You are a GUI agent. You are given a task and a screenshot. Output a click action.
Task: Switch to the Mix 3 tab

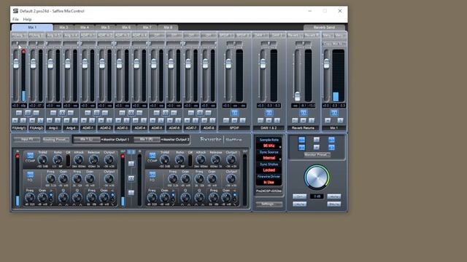[x=63, y=28]
